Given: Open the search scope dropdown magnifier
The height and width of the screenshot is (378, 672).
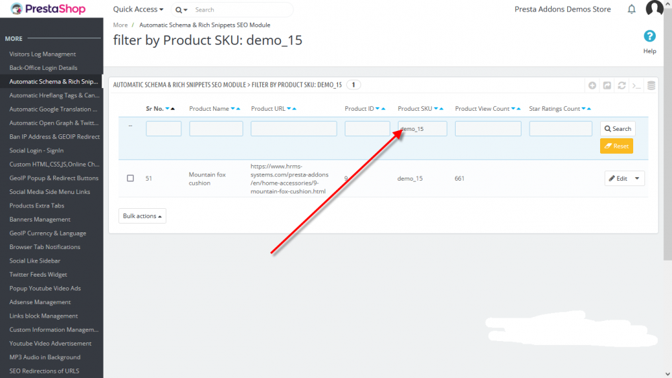Looking at the screenshot, I should tap(181, 10).
